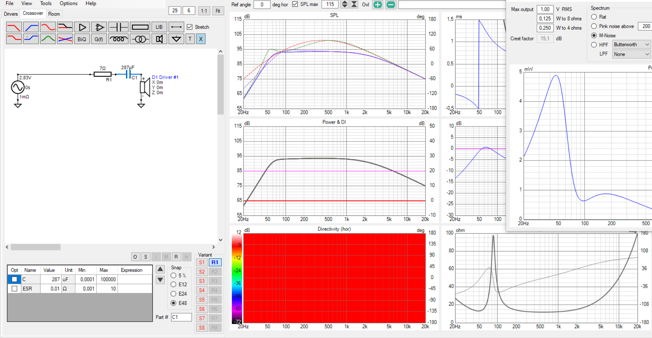The width and height of the screenshot is (652, 338).
Task: Select the blue high-pass filter block
Action: 31,27
